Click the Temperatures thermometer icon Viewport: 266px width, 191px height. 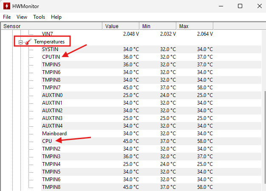(28, 42)
